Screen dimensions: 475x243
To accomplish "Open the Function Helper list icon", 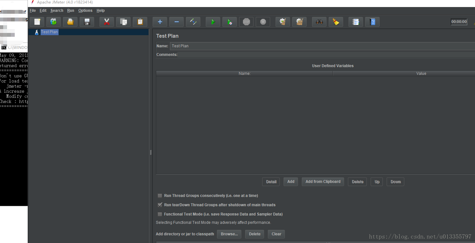I will [x=356, y=22].
